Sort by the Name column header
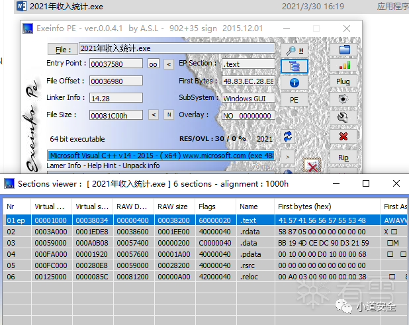Image resolution: width=409 pixels, height=325 pixels. click(255, 207)
